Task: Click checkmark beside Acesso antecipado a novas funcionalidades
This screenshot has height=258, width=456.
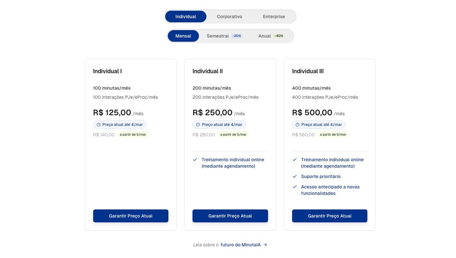Action: (295, 187)
